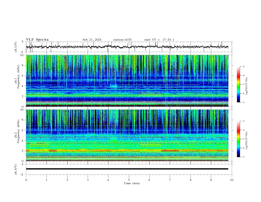The width and height of the screenshot is (261, 202).
Task: Select the "Time (min)" axis label
Action: [132, 183]
